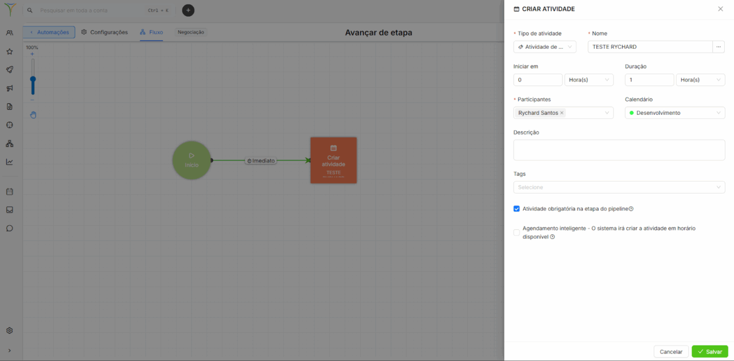Open the settings gear icon at bottom left
The width and height of the screenshot is (734, 361).
click(10, 331)
